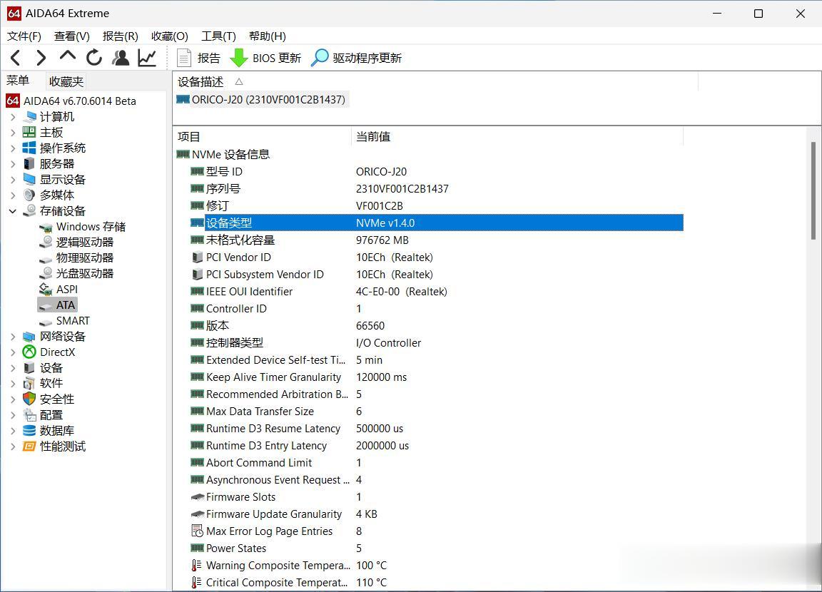
Task: Expand the 软件 tree node
Action: click(x=13, y=384)
